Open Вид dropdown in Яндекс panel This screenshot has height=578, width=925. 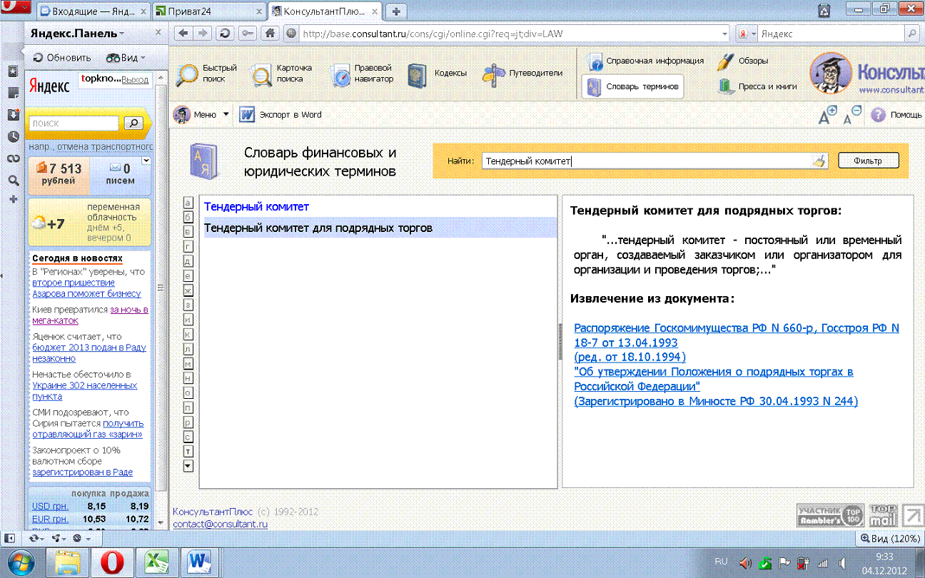click(x=126, y=58)
